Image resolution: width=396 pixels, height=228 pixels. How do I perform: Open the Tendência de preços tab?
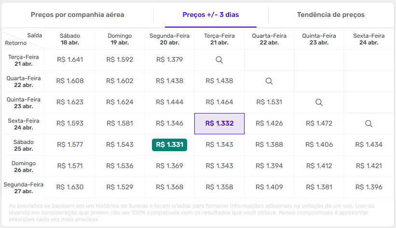click(330, 15)
